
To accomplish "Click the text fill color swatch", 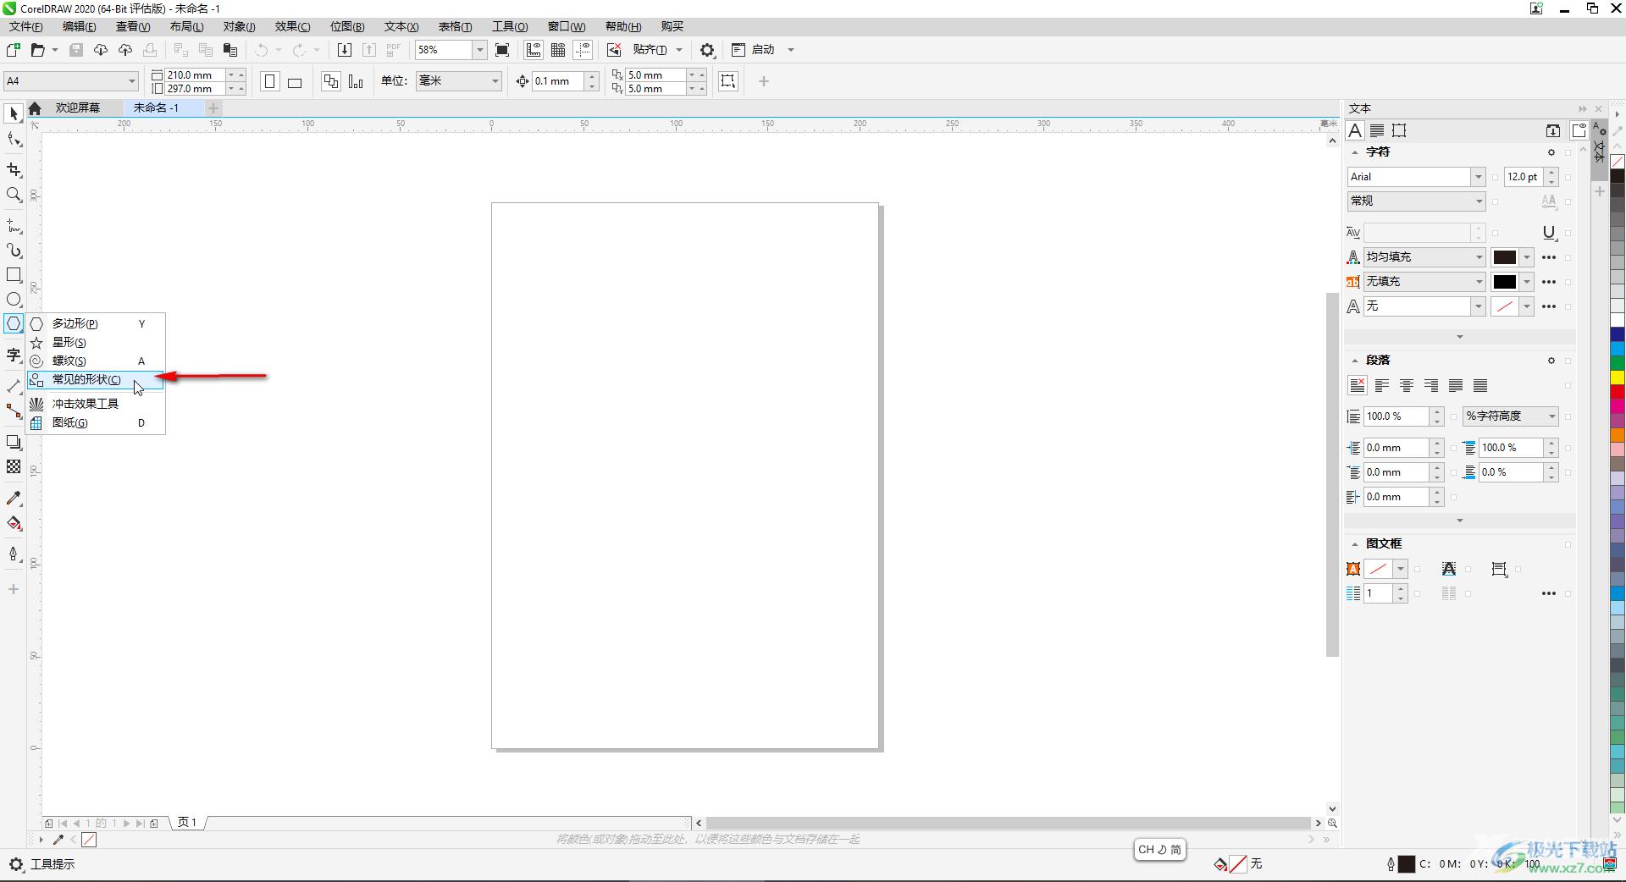I will tap(1504, 257).
